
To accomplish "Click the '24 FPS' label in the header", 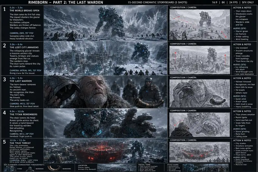I will pos(233,3).
